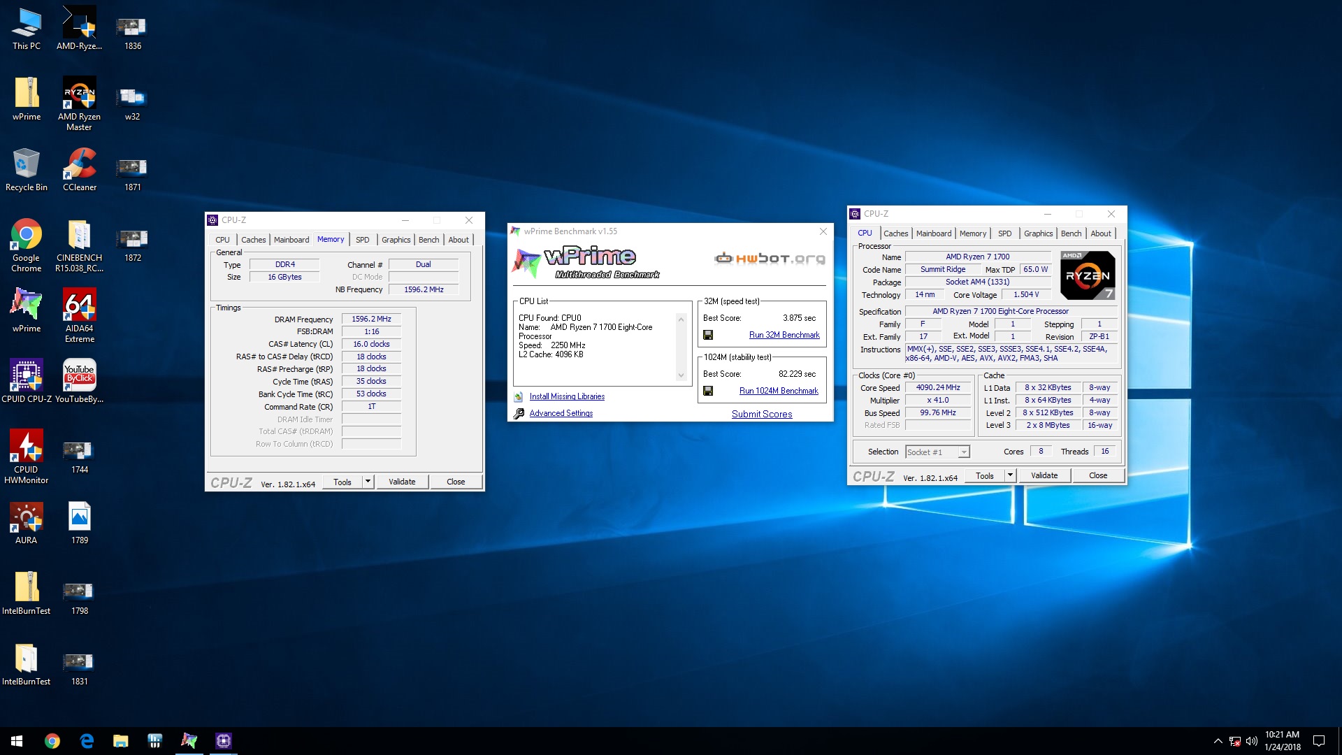Click the Windows Start button
This screenshot has width=1342, height=755.
(x=17, y=741)
